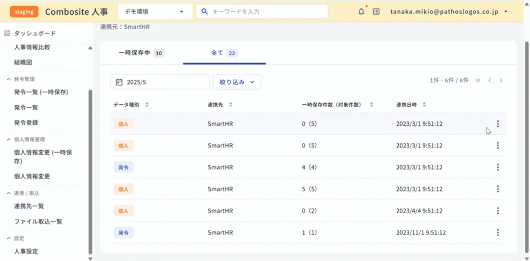Sort by 一時保存件数（対象件数） column
Image resolution: width=530 pixels, height=261 pixels.
pyautogui.click(x=371, y=105)
